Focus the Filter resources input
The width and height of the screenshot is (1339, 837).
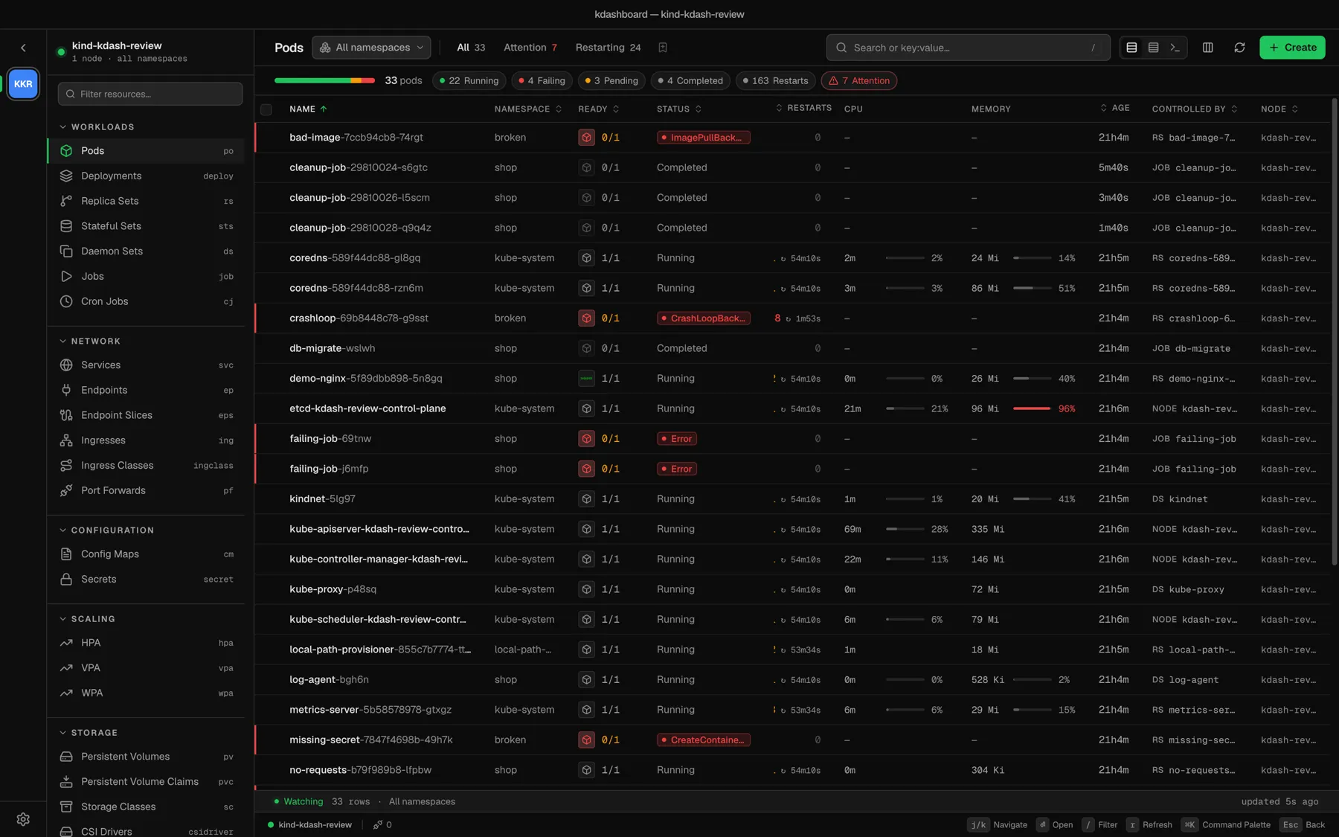click(x=150, y=94)
